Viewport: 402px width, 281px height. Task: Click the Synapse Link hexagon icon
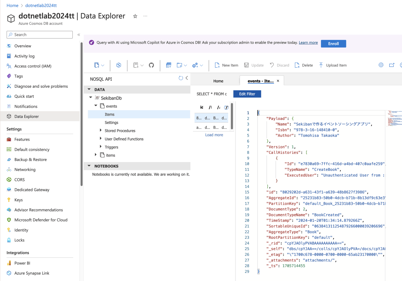pyautogui.click(x=119, y=65)
